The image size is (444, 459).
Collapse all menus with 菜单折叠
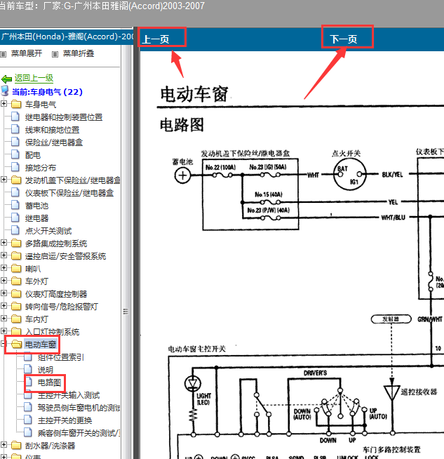coord(79,53)
